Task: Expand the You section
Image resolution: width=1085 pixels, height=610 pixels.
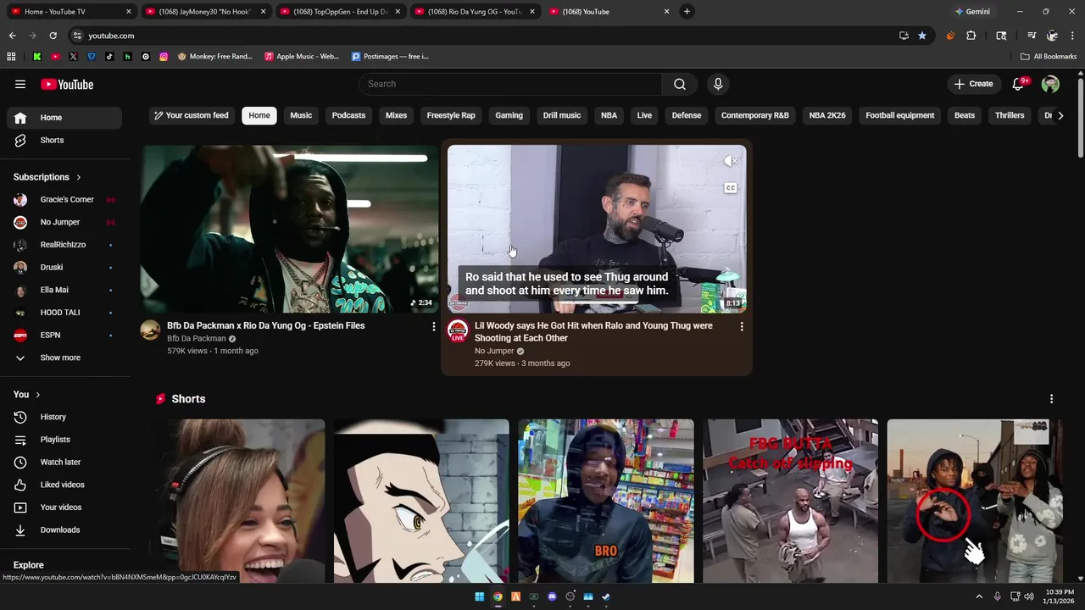Action: 27,395
